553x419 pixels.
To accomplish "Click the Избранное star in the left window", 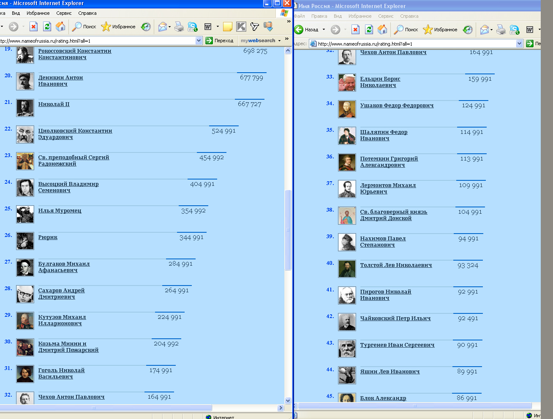I will point(106,27).
